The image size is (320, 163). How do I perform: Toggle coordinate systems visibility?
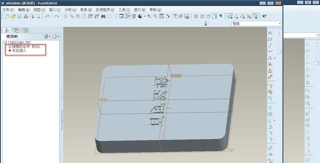pos(249,16)
